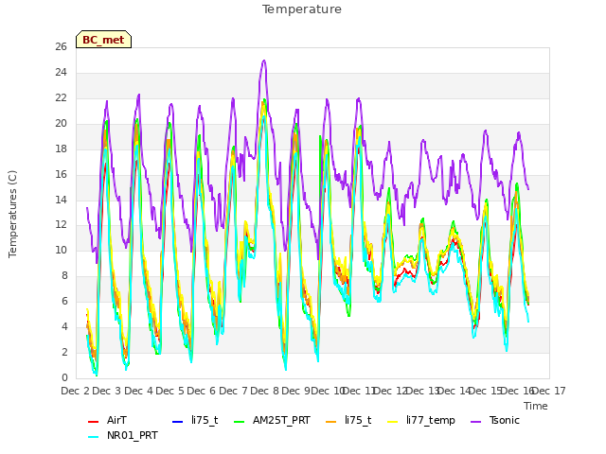
Task: Click the orange li75_t legend swatch
Action: 330,422
